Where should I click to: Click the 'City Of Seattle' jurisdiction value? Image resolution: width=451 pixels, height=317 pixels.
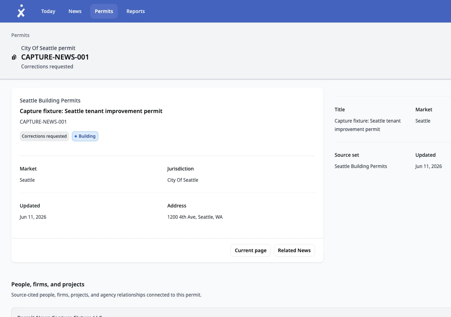(183, 180)
